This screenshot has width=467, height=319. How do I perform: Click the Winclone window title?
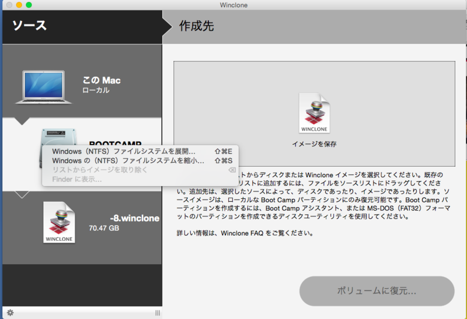pyautogui.click(x=233, y=5)
